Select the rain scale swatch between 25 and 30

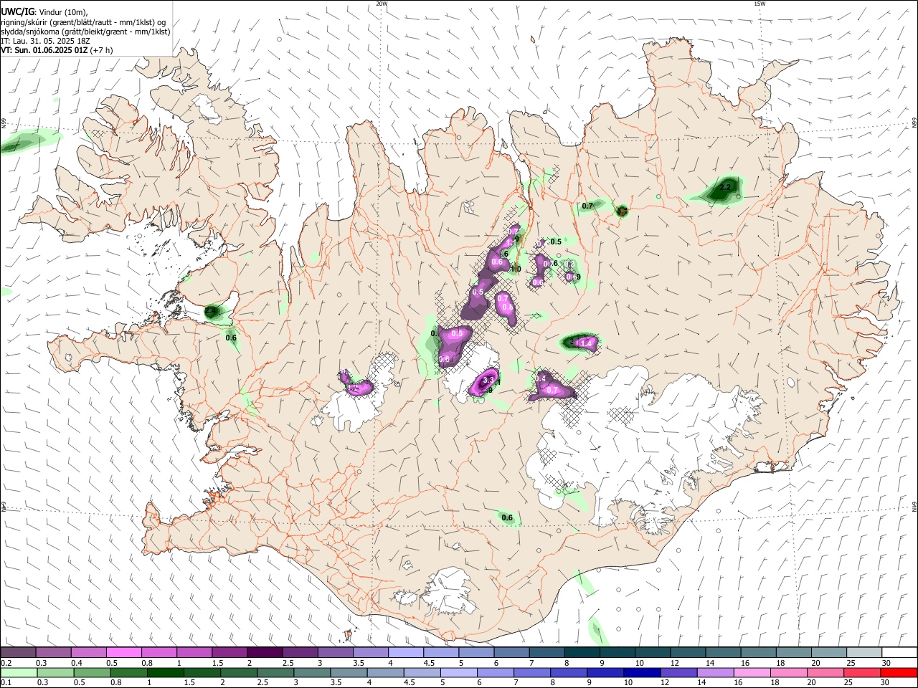tap(863, 672)
